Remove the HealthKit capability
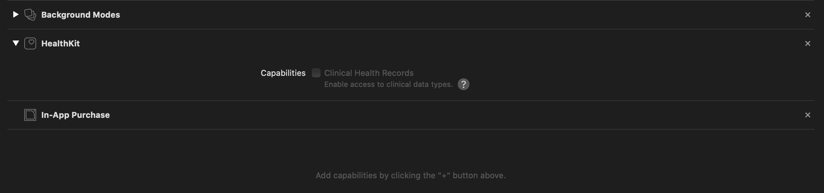The width and height of the screenshot is (824, 193). click(807, 43)
